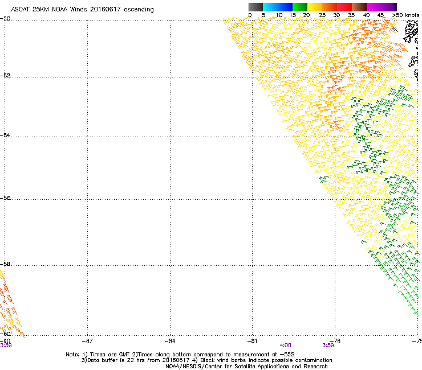Select the cyan 5-10 knots color segment

pyautogui.click(x=270, y=7)
